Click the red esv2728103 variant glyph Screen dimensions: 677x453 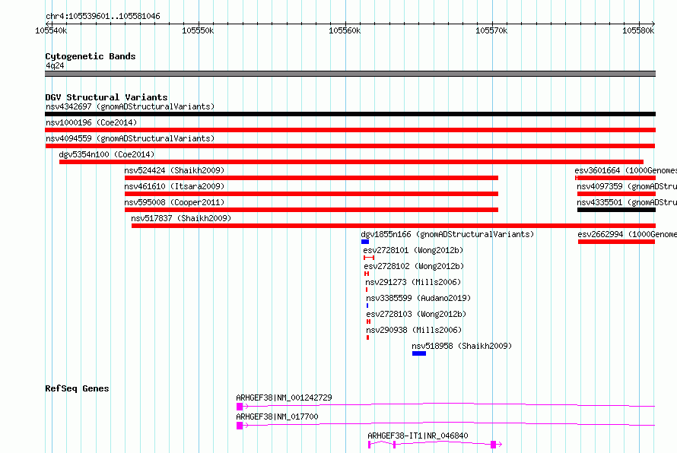pyautogui.click(x=368, y=322)
